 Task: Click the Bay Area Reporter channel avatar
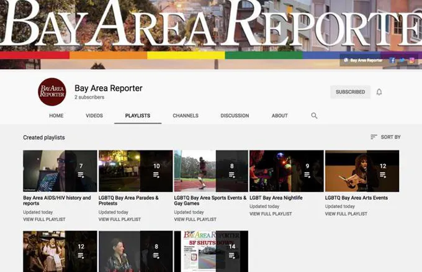point(52,92)
